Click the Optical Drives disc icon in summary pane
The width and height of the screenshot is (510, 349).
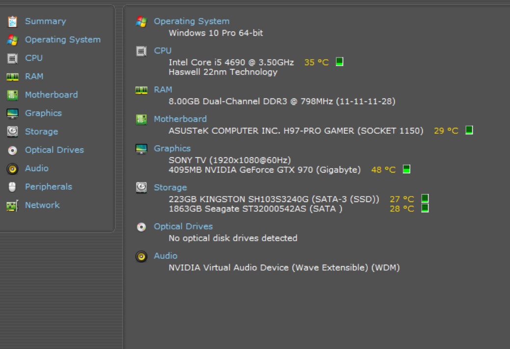[x=141, y=227]
